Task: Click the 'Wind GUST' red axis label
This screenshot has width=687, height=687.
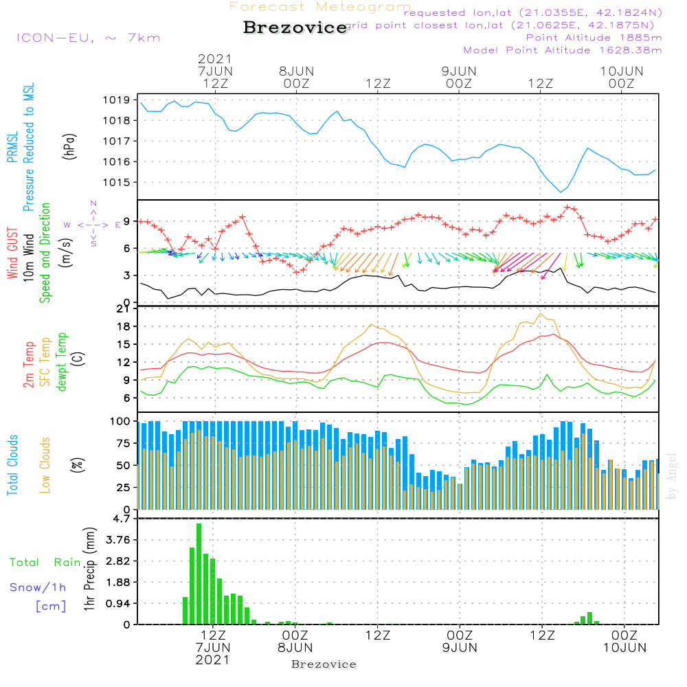Action: [12, 254]
